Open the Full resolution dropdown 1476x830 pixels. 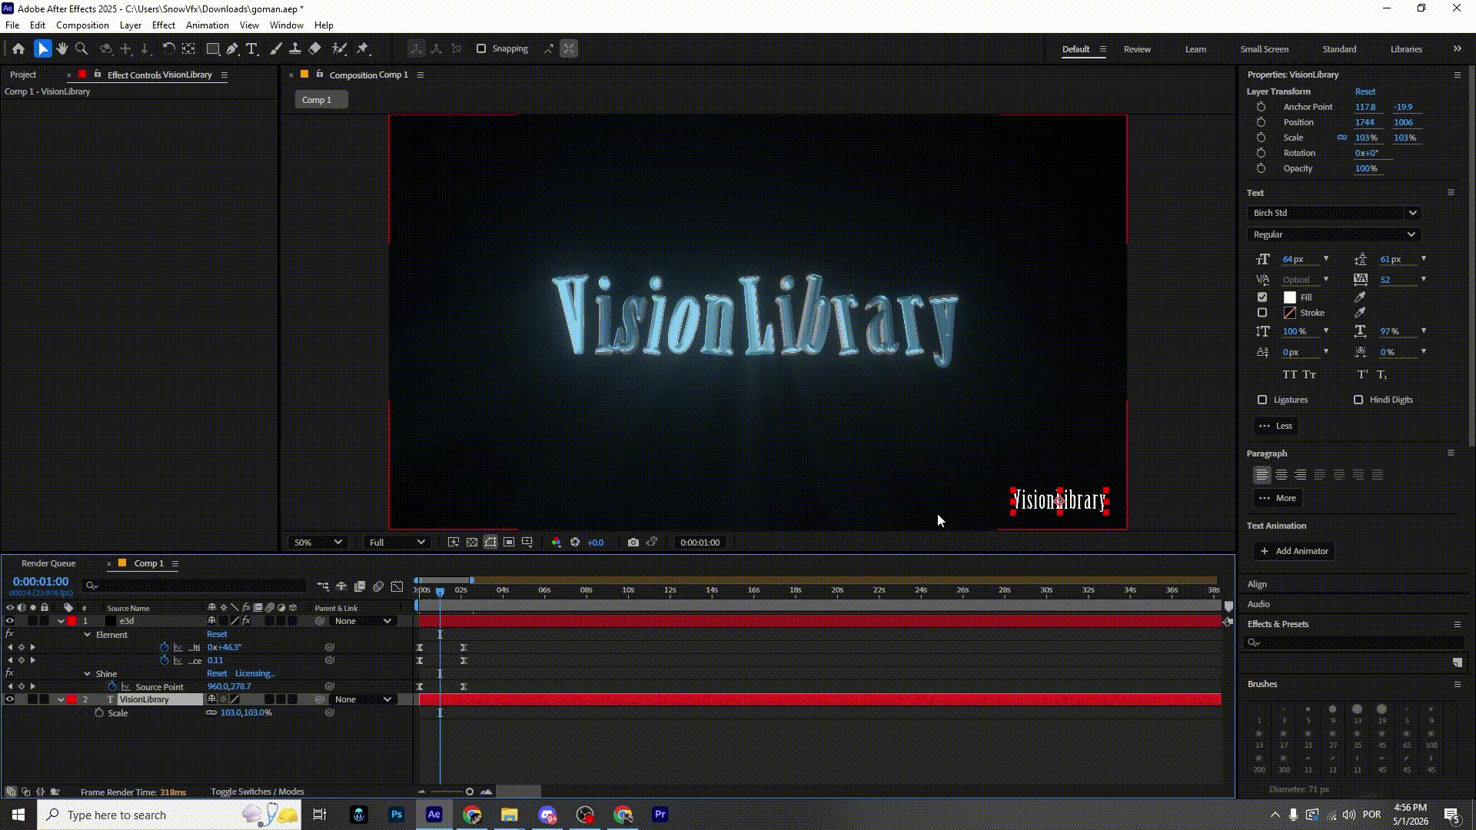397,543
